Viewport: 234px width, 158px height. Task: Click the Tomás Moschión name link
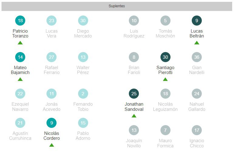click(165, 33)
